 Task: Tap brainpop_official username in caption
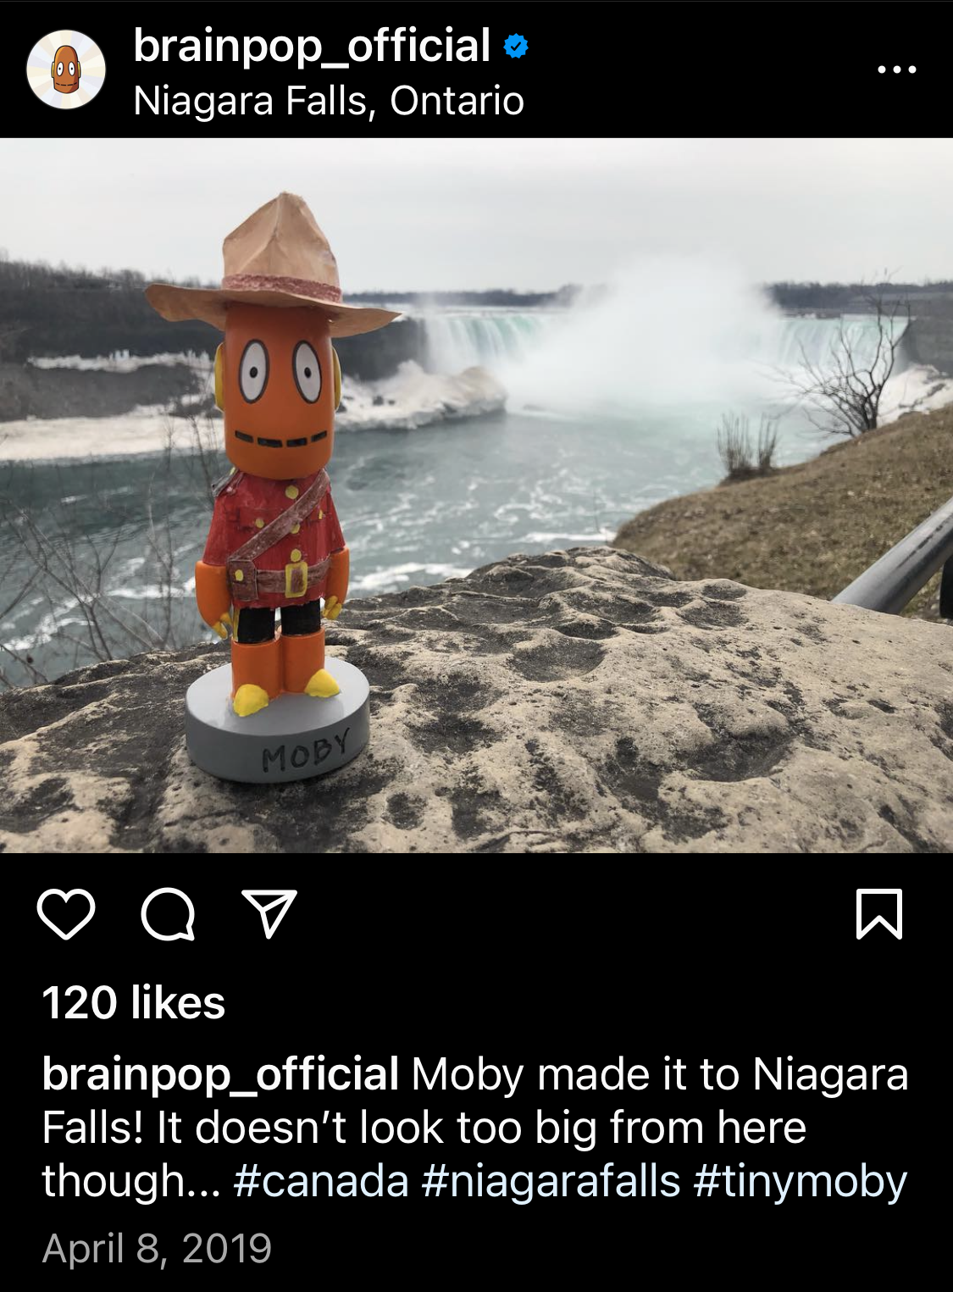(220, 1074)
